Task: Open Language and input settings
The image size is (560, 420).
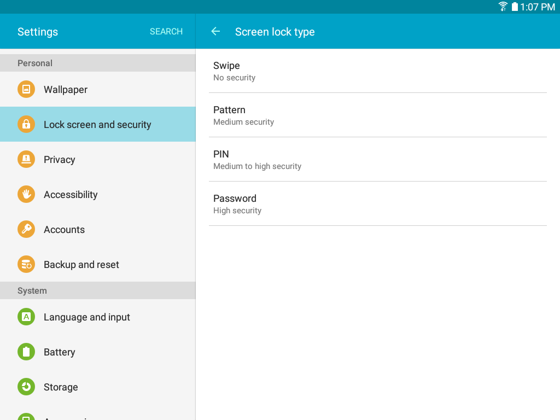Action: (x=98, y=317)
